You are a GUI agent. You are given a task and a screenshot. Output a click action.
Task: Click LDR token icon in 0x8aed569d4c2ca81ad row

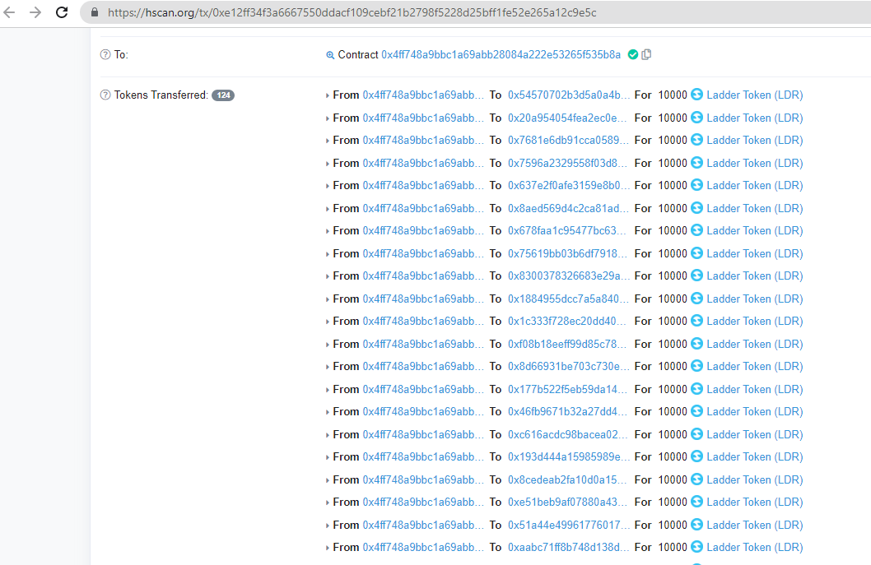(696, 207)
